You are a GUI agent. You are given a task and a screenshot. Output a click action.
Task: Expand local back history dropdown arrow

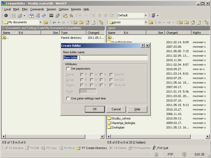click(x=59, y=22)
